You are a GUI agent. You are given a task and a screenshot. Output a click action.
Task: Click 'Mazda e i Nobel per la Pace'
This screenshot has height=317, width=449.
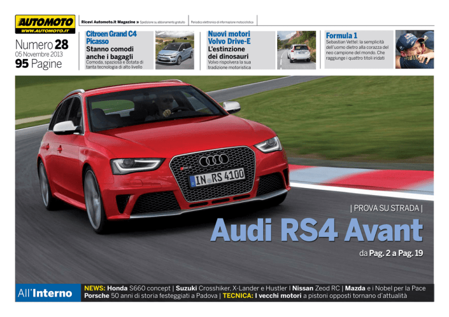(x=385, y=288)
